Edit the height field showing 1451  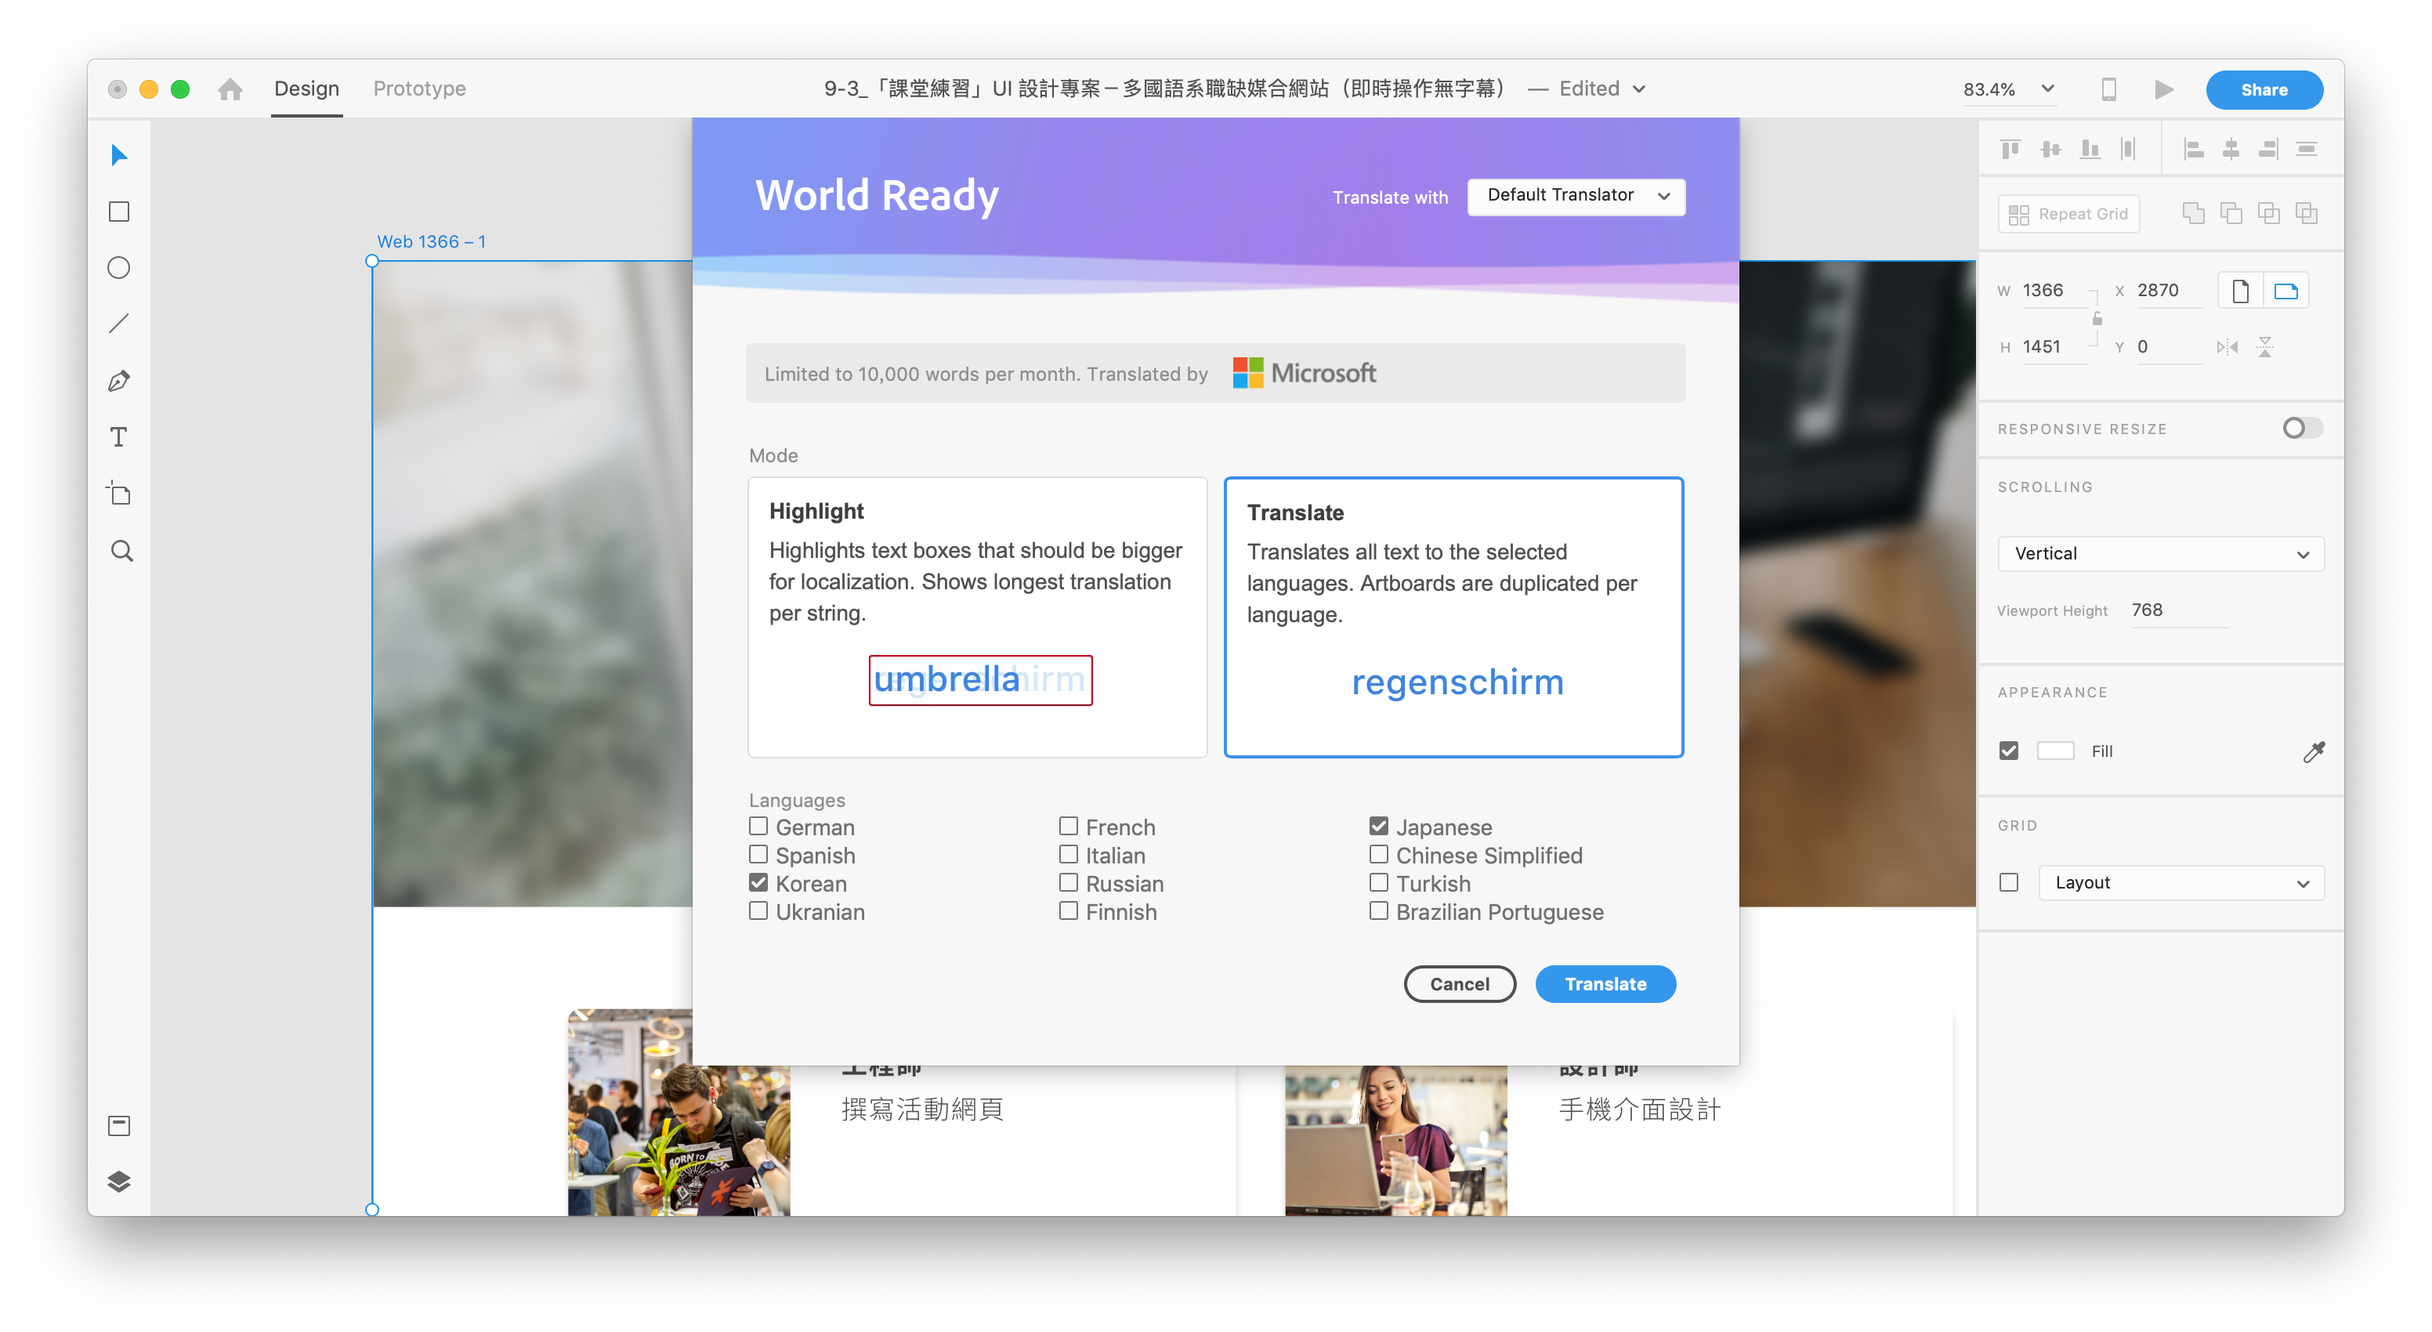tap(2054, 347)
